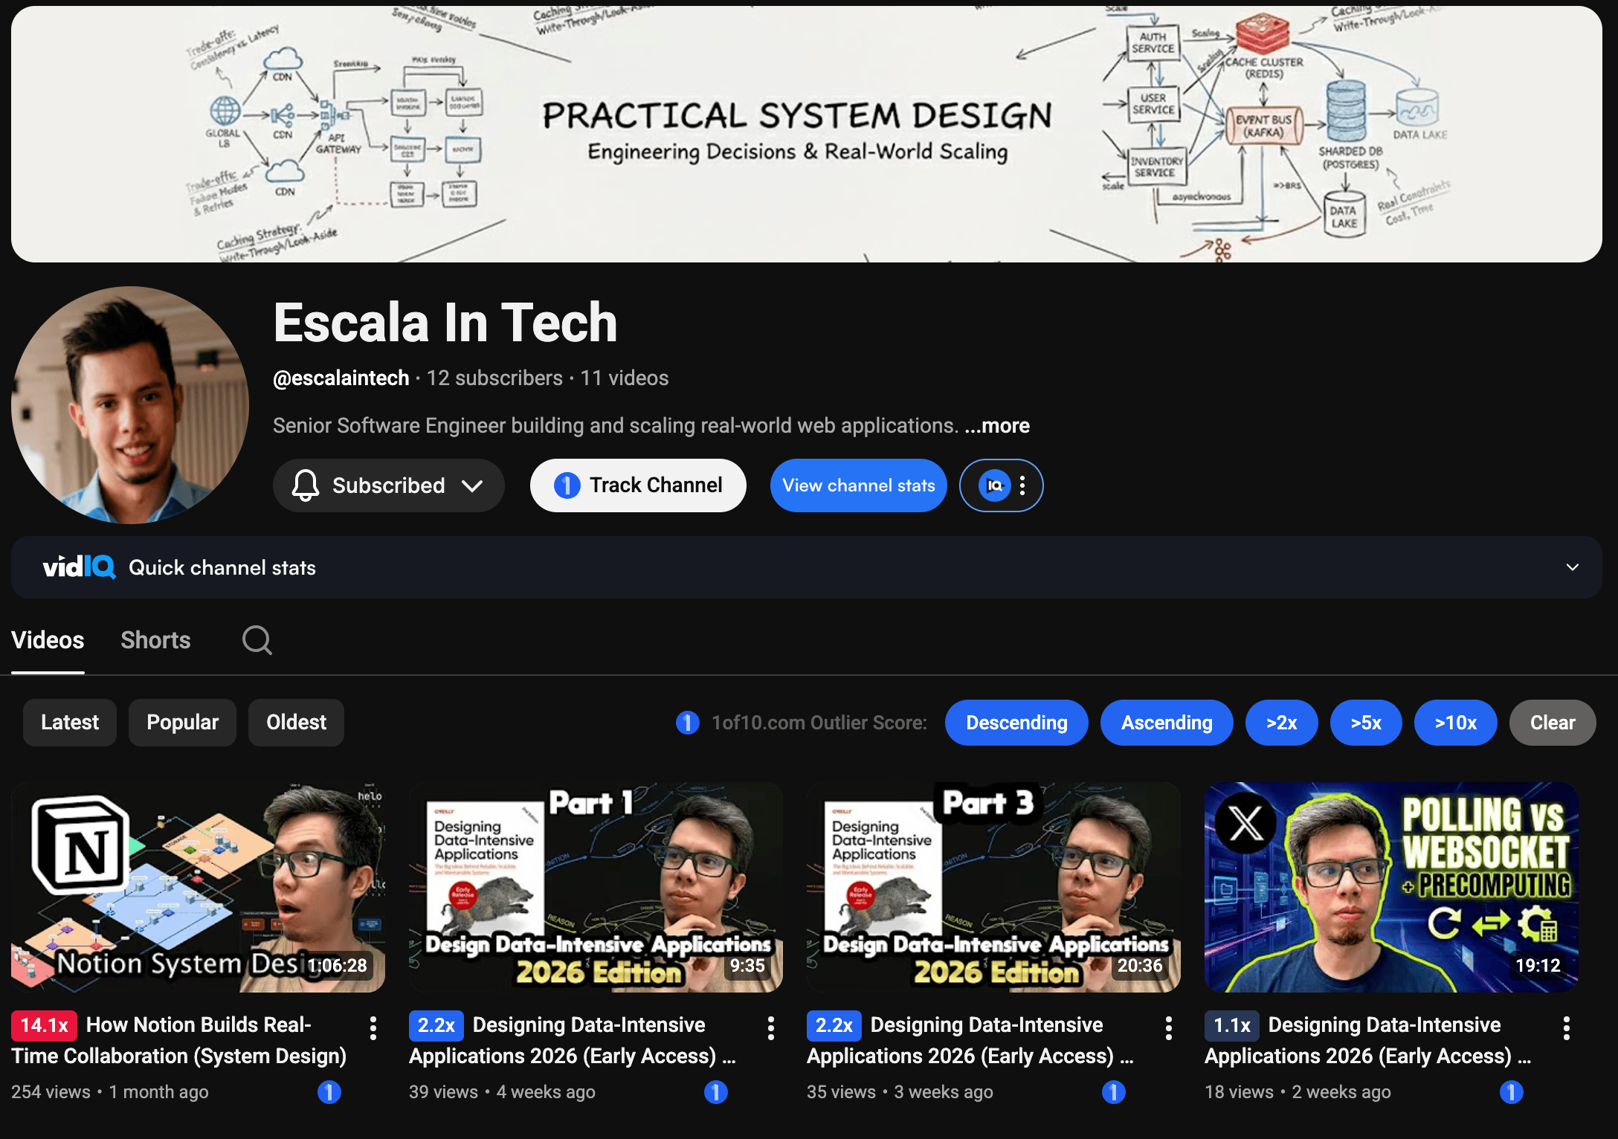Click the 14.1x outlier score badge
The width and height of the screenshot is (1618, 1139).
click(44, 1025)
